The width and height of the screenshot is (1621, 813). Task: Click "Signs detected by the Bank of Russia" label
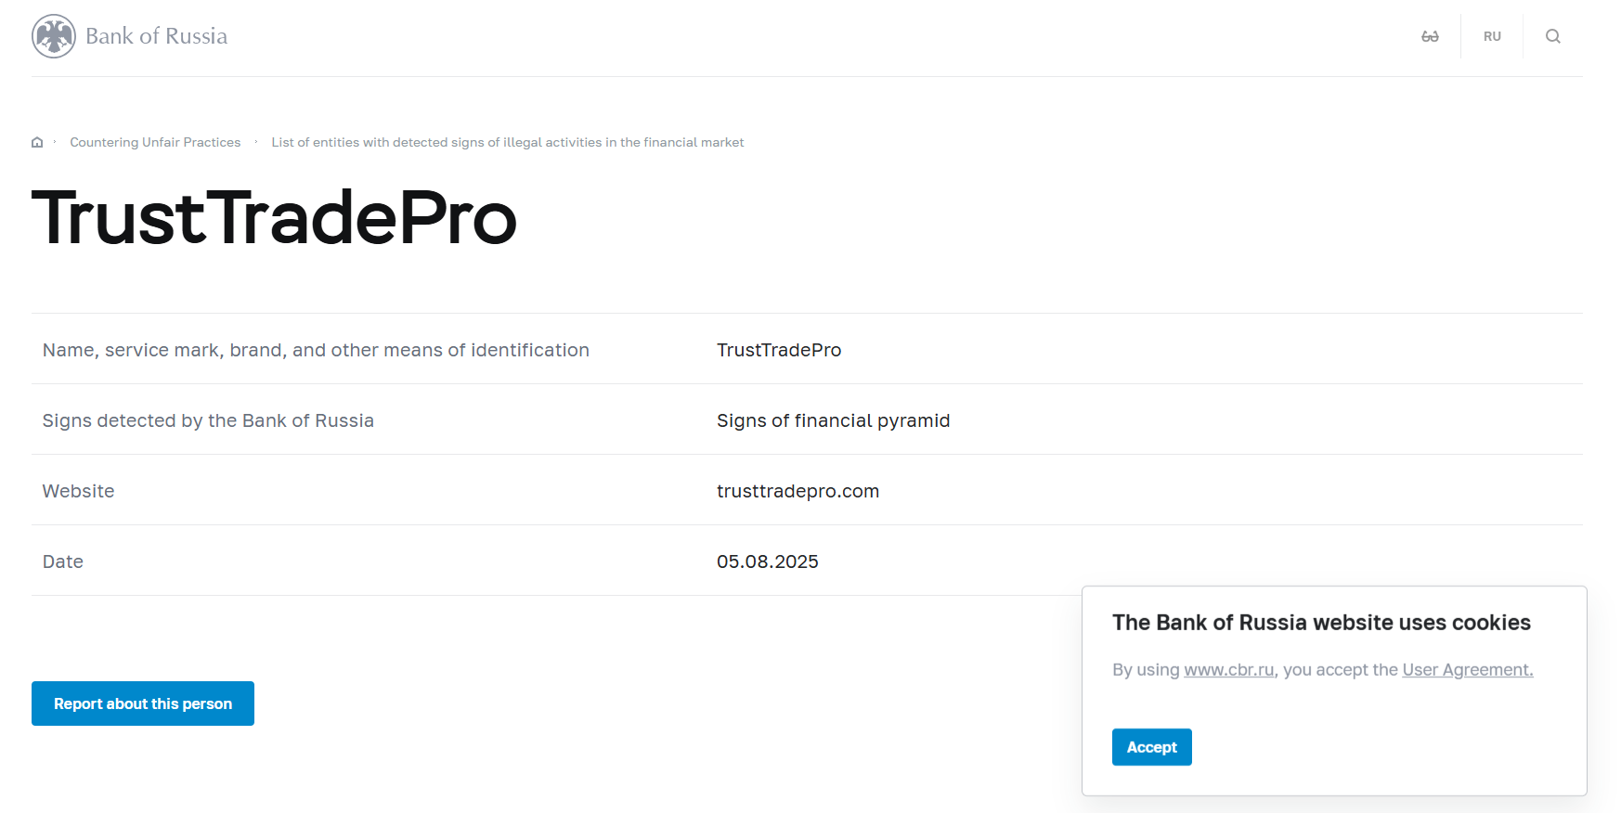(x=208, y=420)
